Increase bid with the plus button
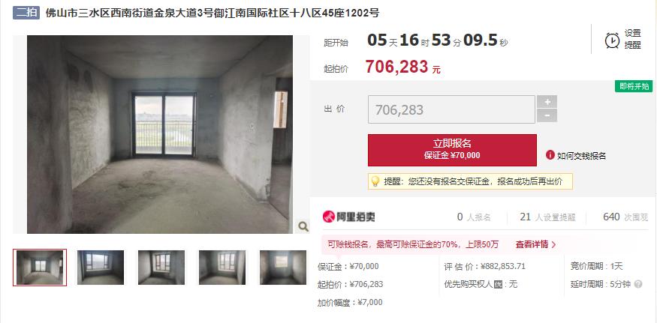The height and width of the screenshot is (323, 657). point(547,102)
